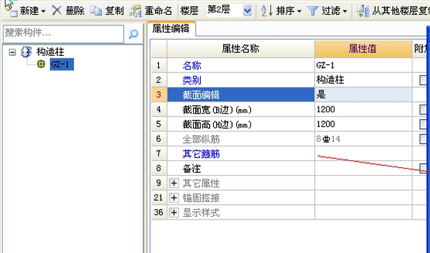Toggle the 附加 checkbox in 备注 row

click(x=424, y=168)
